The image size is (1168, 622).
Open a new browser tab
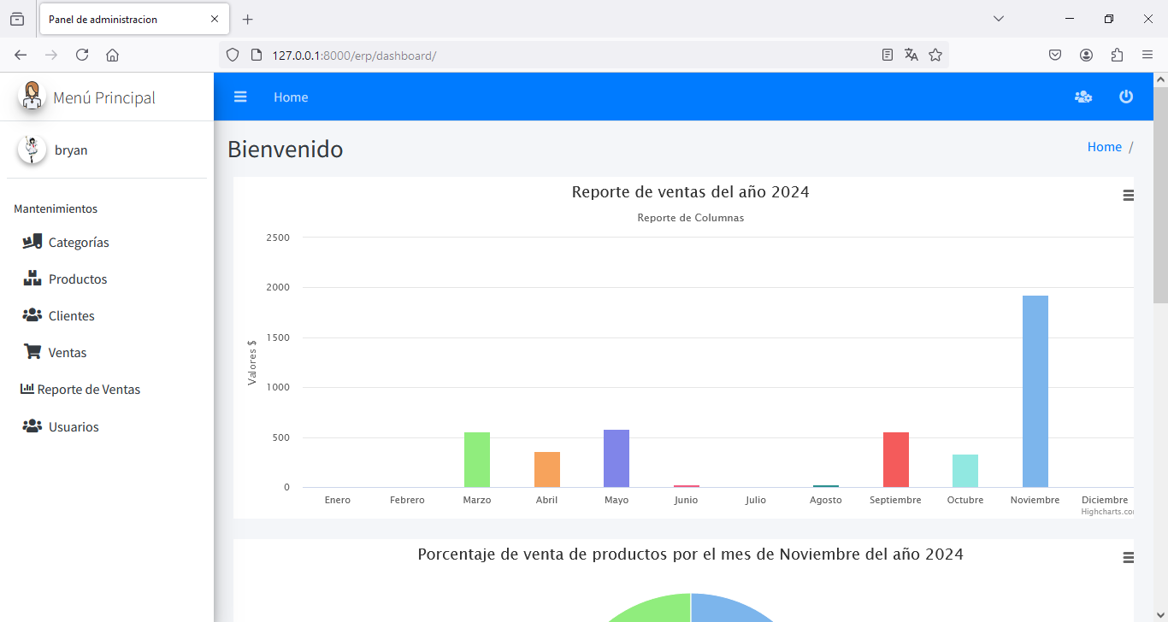pos(248,19)
